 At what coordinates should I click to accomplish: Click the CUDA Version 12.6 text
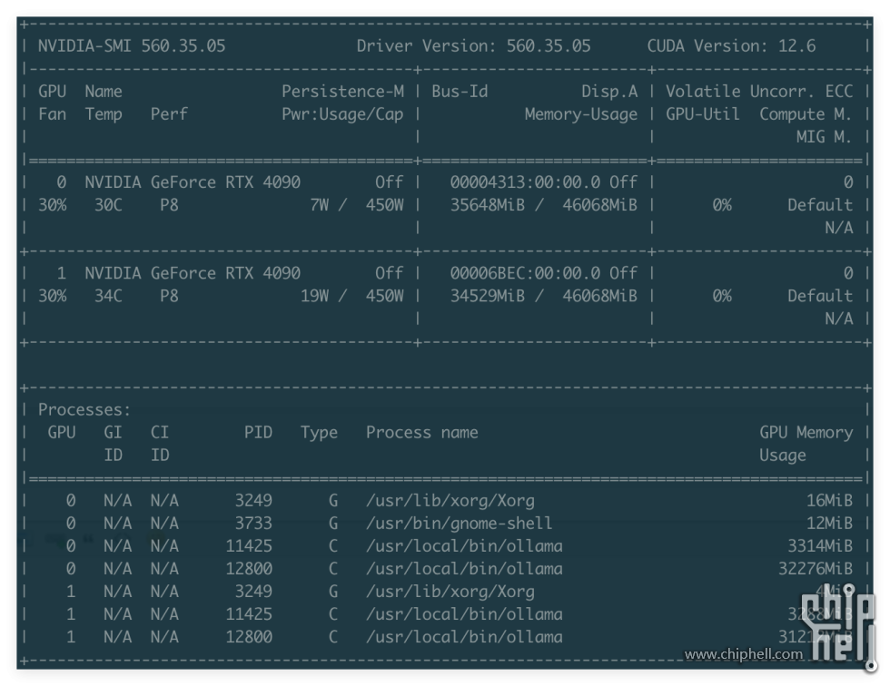(x=731, y=45)
